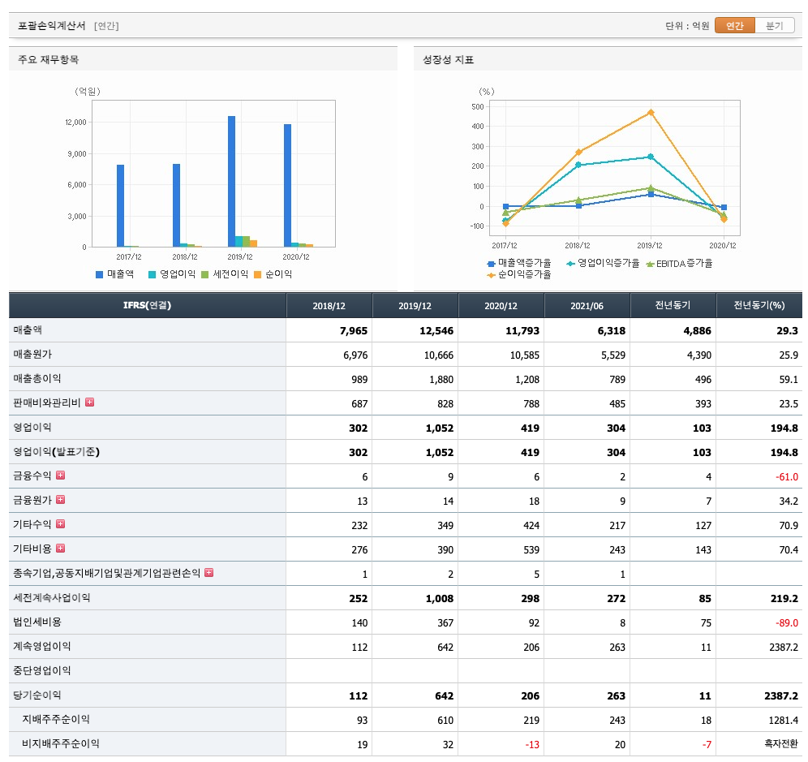The image size is (808, 762).
Task: Click the 주요 재무항목 panel heading
Action: click(x=49, y=60)
